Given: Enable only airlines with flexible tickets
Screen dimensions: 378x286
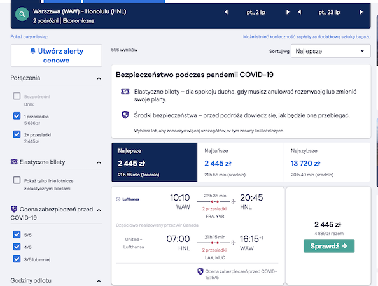Looking at the screenshot, I should (x=17, y=180).
